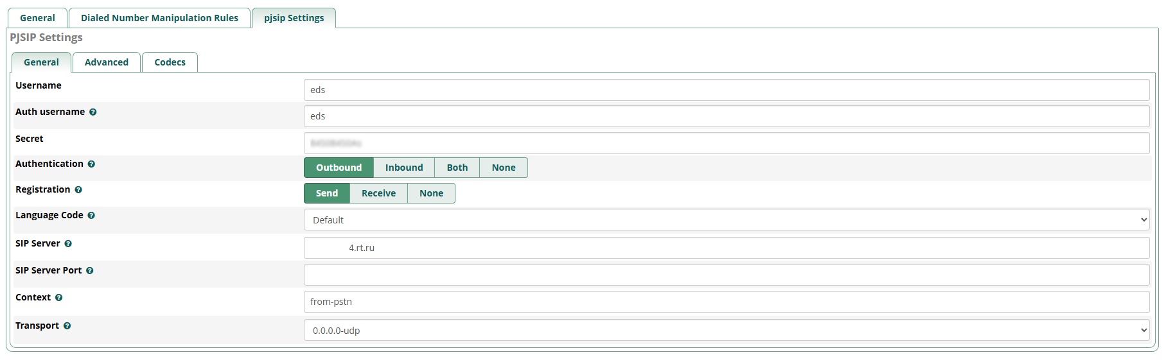Switch to Dialed Number Manipulation Rules tab
1166x364 pixels.
click(x=159, y=18)
